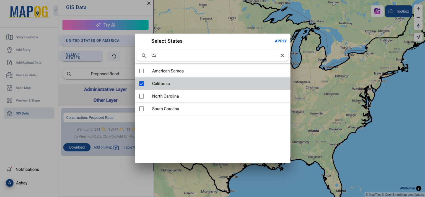Reset map orientation with compass control
The height and width of the screenshot is (197, 425).
[418, 26]
